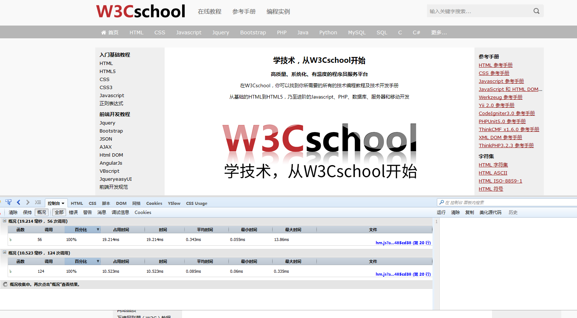Click the 13.86ms value in the profile table
577x318 pixels.
(281, 240)
